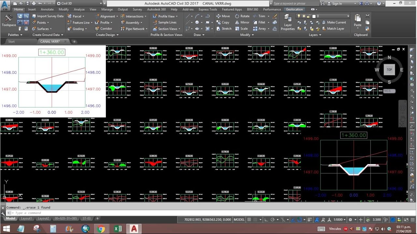Open Chrome from the taskbar
The height and width of the screenshot is (234, 417).
pyautogui.click(x=101, y=229)
